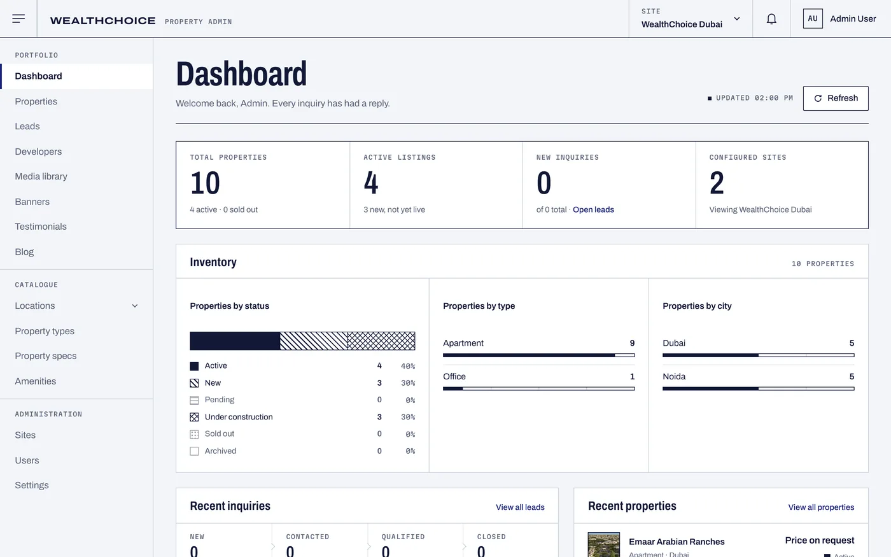
Task: Click the 'Under construction' status row label
Action: pos(239,417)
